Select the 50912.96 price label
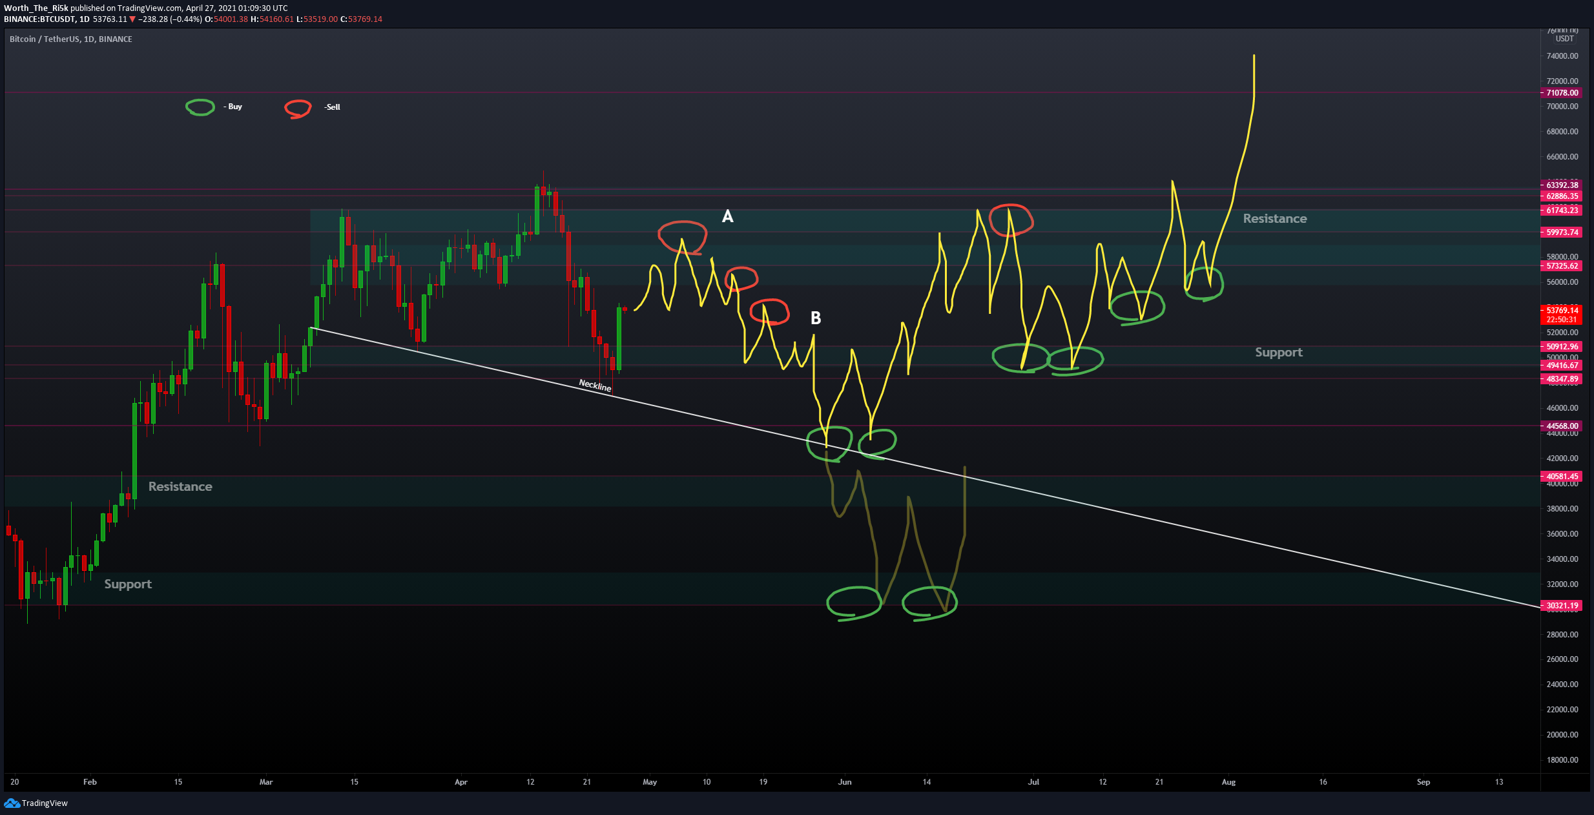Screen dimensions: 1594x815 (x=1562, y=347)
